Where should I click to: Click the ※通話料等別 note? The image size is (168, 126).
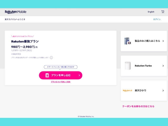(16, 54)
